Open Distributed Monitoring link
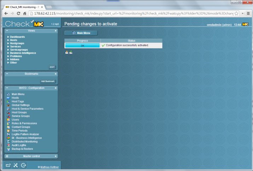 [24, 142]
